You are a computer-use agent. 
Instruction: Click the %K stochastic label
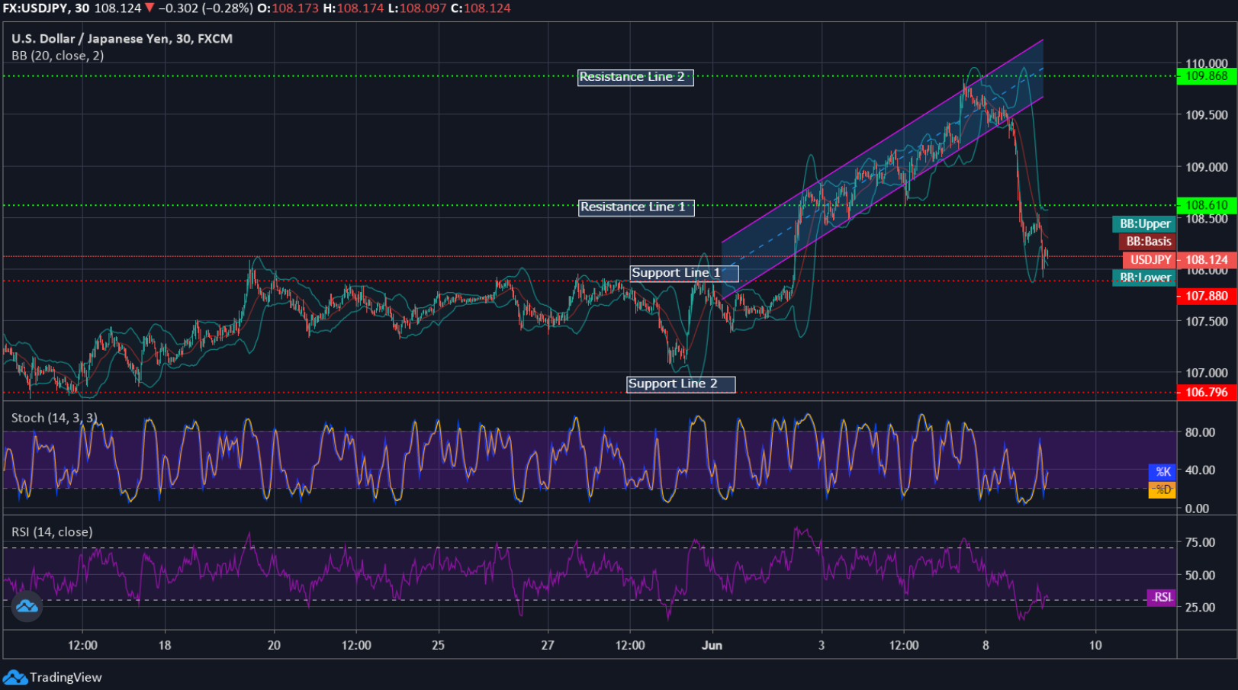(1162, 472)
